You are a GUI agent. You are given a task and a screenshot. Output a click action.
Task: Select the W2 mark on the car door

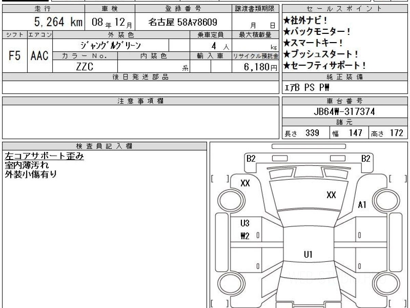[245, 236]
